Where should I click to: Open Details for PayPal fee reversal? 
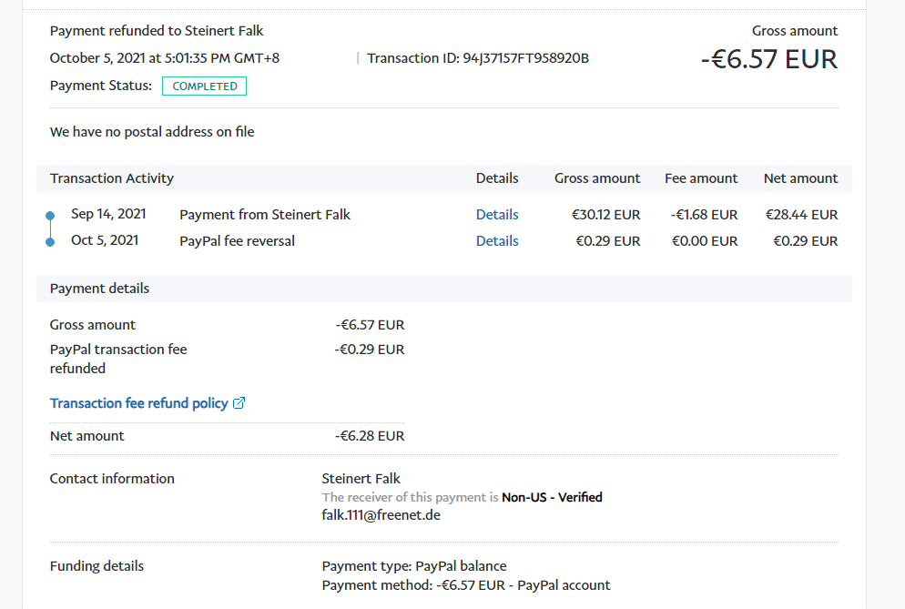coord(497,241)
